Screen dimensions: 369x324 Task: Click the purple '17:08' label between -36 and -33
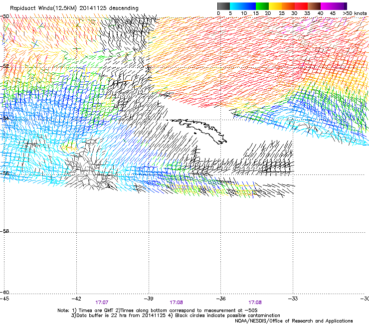255,303
